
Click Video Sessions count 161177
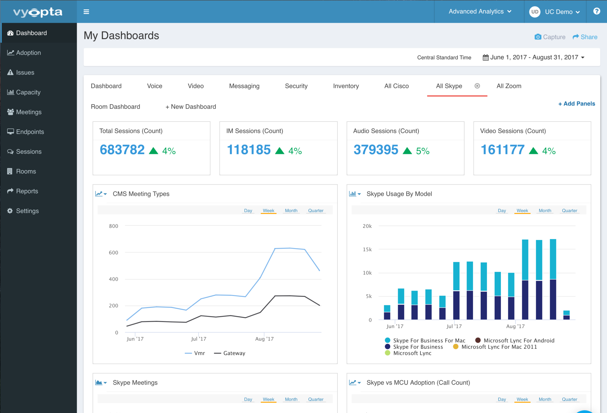502,150
